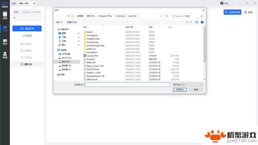Click the icon at top right of app title bar
Screen dimensions: 258x145
click(222, 3)
